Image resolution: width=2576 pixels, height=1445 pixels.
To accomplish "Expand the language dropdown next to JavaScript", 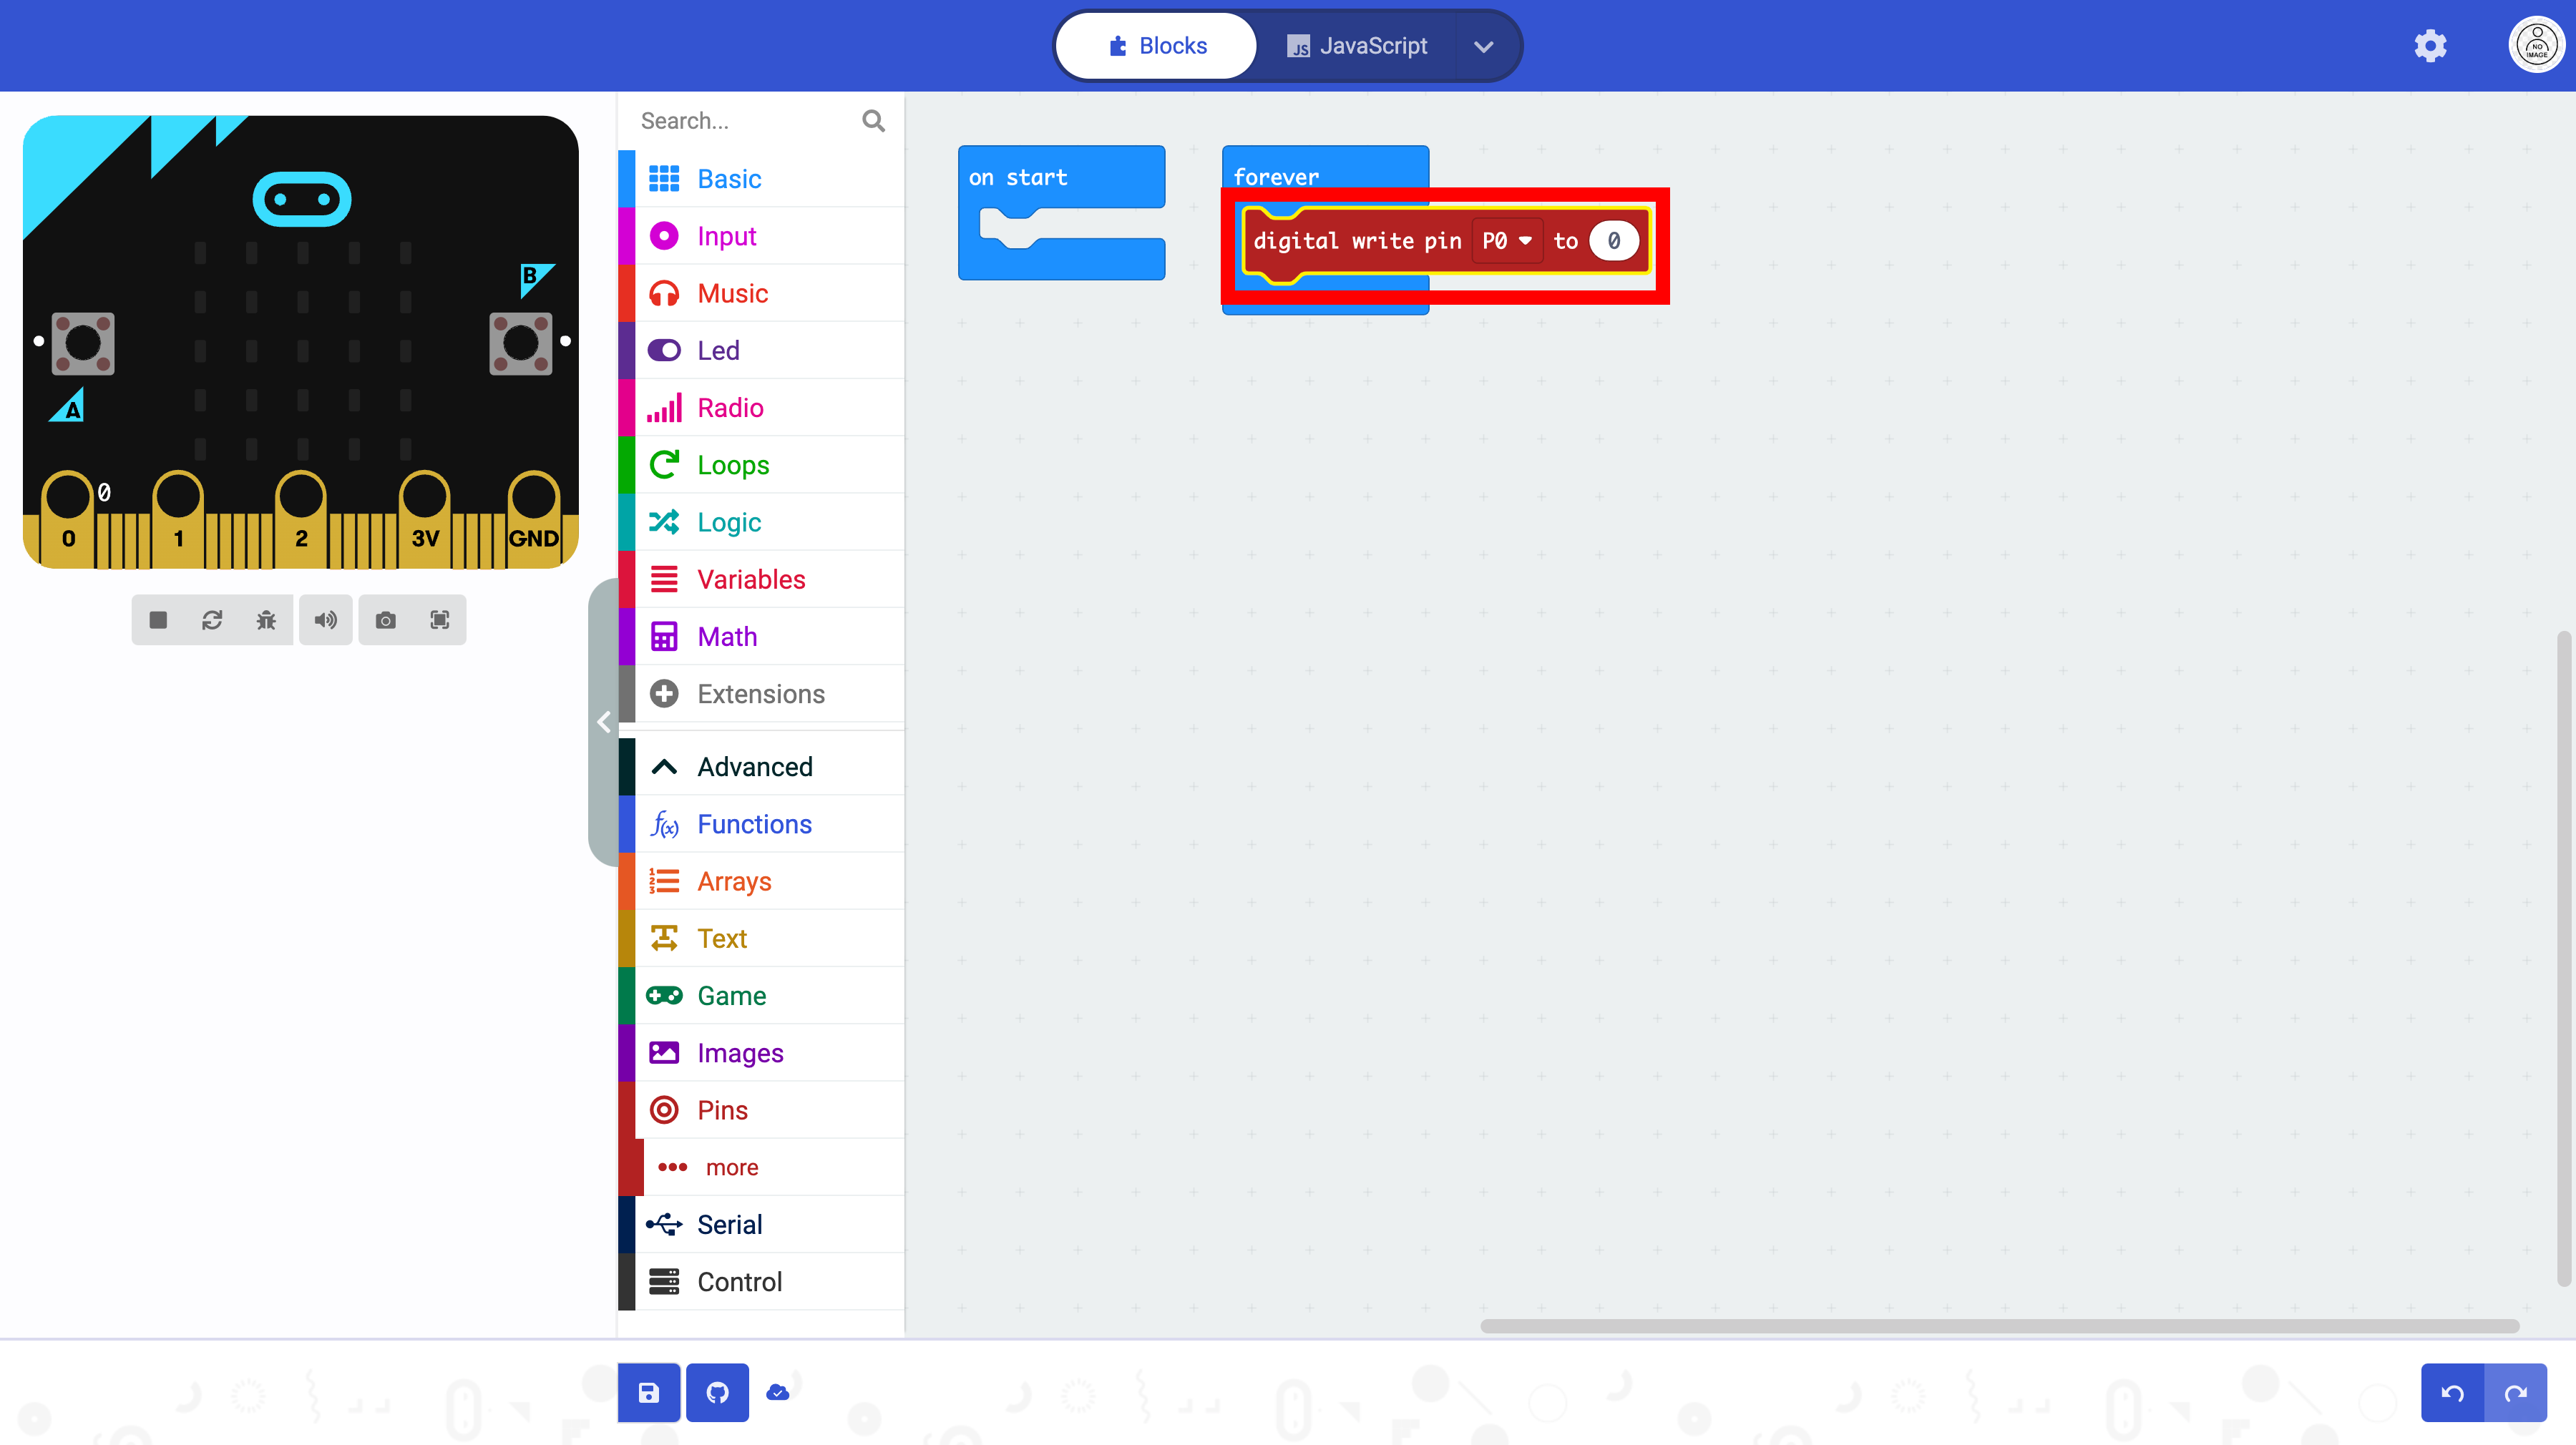I will click(1483, 46).
